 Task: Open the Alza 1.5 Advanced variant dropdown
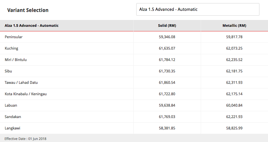[x=198, y=9]
